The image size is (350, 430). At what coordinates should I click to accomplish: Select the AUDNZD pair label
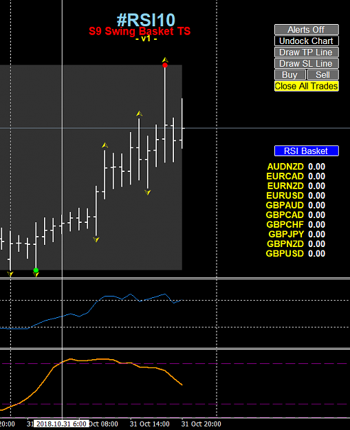(285, 166)
